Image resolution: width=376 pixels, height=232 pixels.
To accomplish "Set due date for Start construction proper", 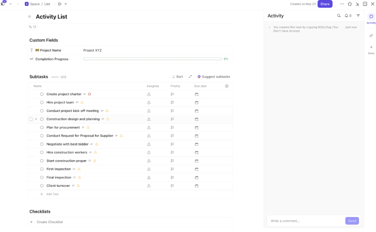I will (x=196, y=161).
